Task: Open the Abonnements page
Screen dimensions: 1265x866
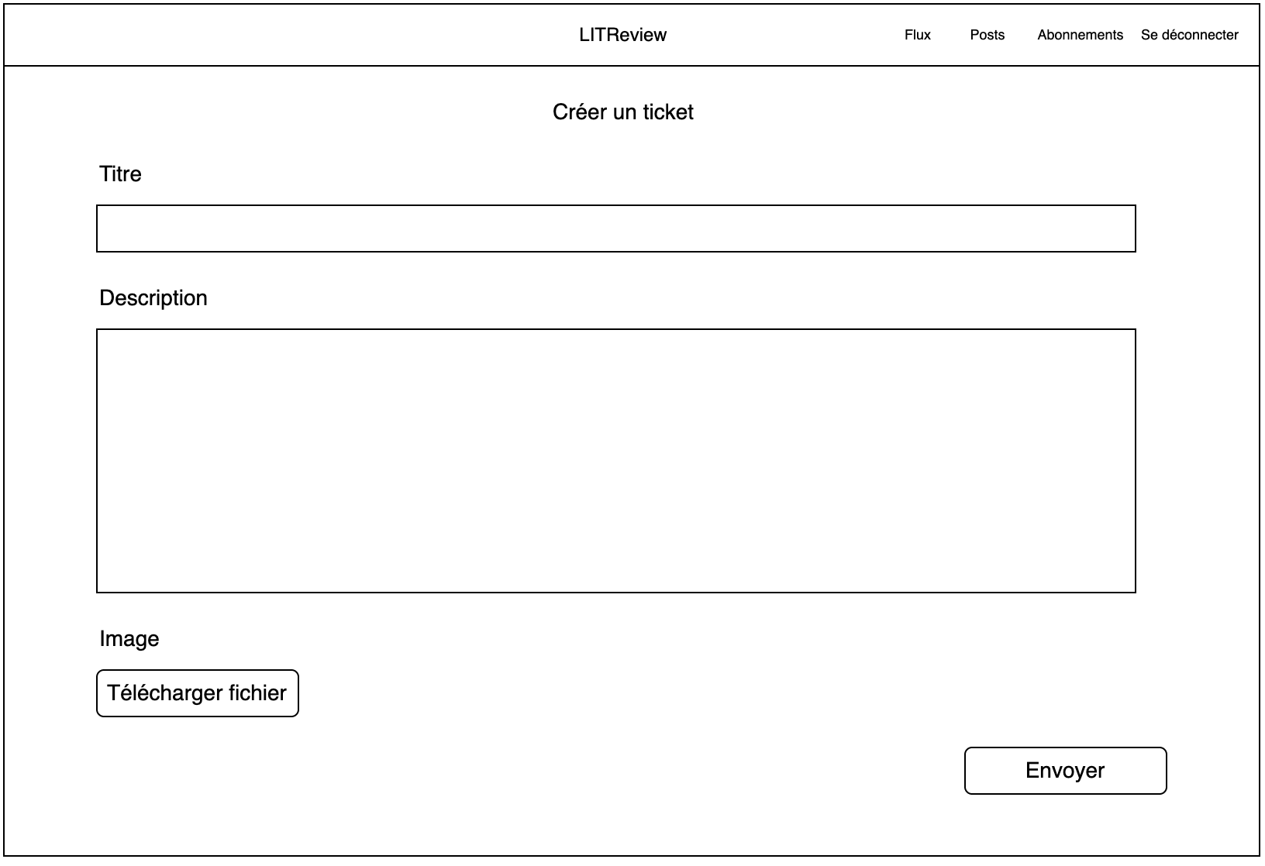Action: [1080, 35]
